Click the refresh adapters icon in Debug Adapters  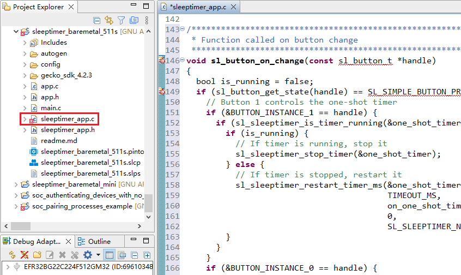(x=13, y=255)
